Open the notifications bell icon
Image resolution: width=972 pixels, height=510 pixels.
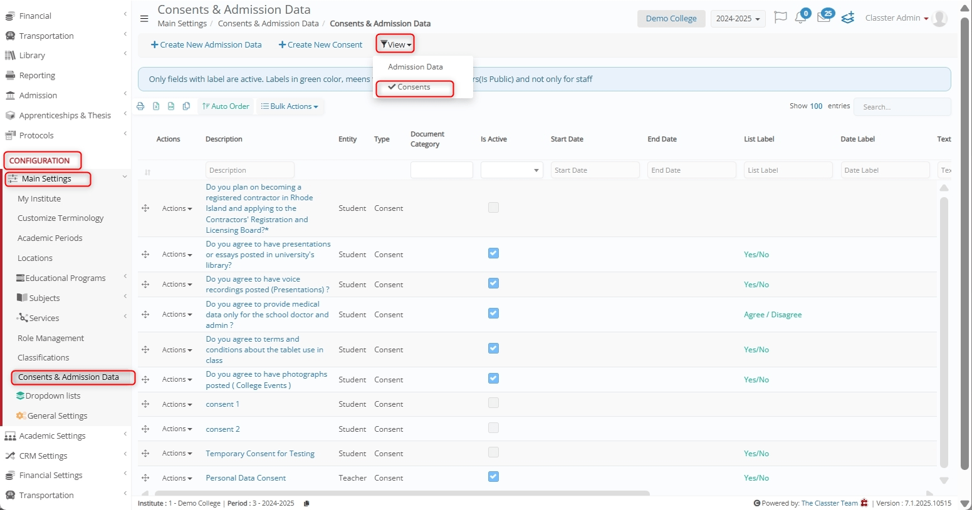point(800,18)
